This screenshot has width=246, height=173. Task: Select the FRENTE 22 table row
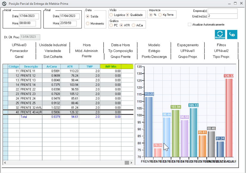pos(68,89)
